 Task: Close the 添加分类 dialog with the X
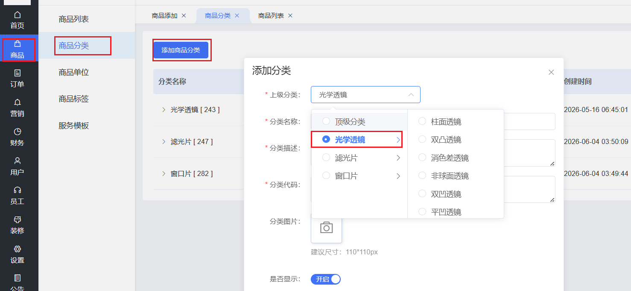[551, 72]
